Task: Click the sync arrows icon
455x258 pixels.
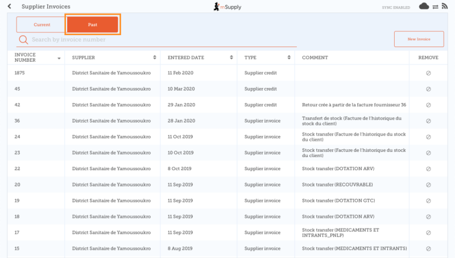Action: pyautogui.click(x=435, y=7)
